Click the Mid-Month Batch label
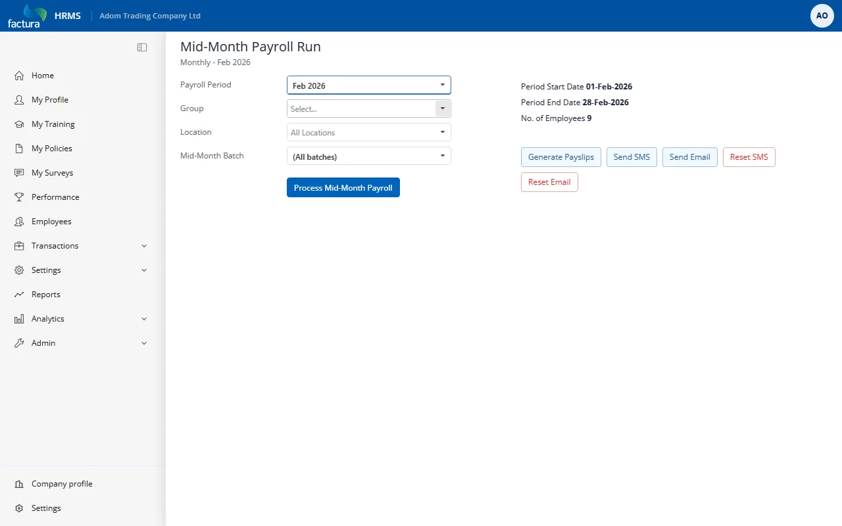Screen dimensions: 842x526 pyautogui.click(x=212, y=156)
